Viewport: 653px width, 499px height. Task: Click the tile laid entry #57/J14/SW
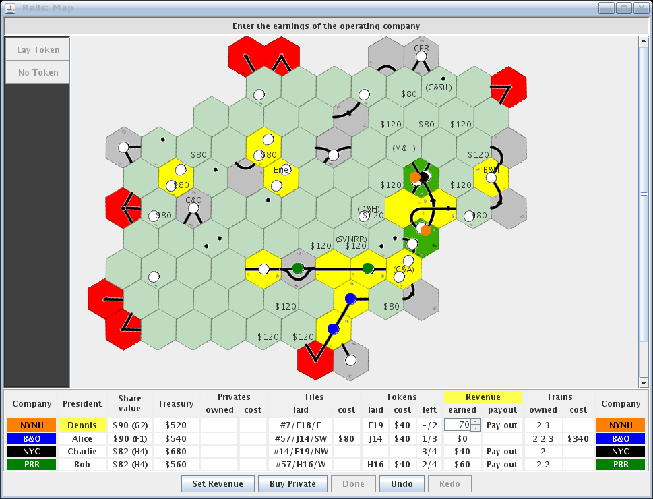(301, 438)
